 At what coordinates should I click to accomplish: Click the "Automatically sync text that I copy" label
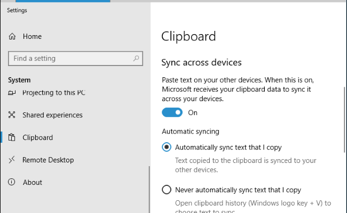coord(228,147)
